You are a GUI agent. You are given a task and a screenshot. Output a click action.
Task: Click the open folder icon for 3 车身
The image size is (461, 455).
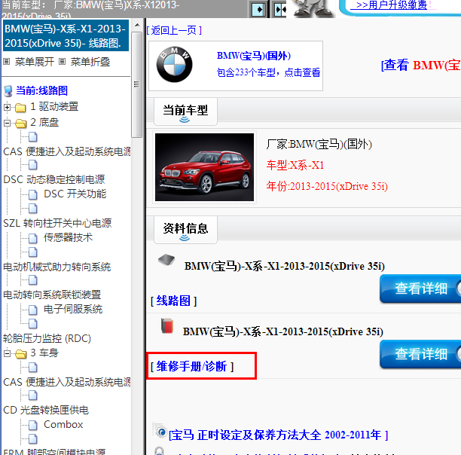pyautogui.click(x=20, y=353)
